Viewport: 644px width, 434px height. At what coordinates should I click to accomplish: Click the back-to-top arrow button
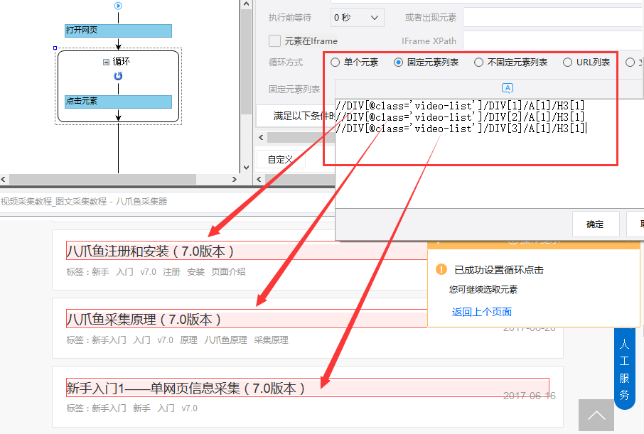pyautogui.click(x=596, y=415)
